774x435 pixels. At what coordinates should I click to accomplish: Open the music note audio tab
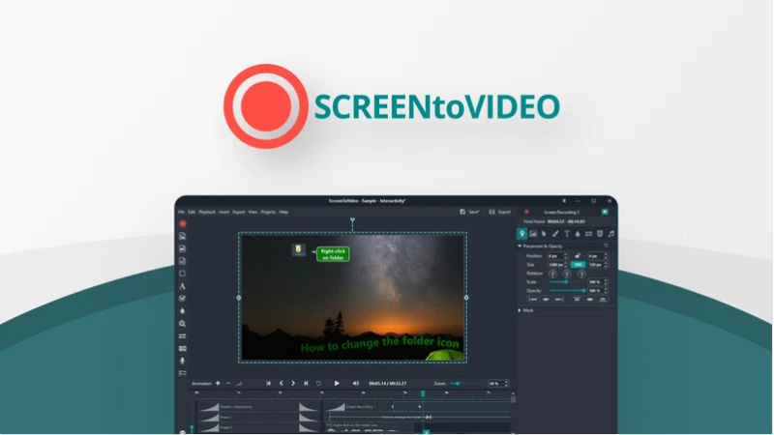coord(610,233)
